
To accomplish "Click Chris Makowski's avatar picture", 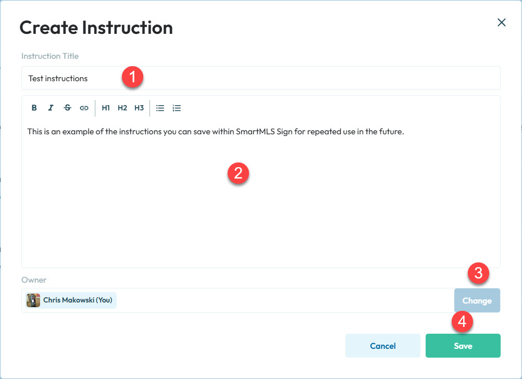I will [x=33, y=300].
